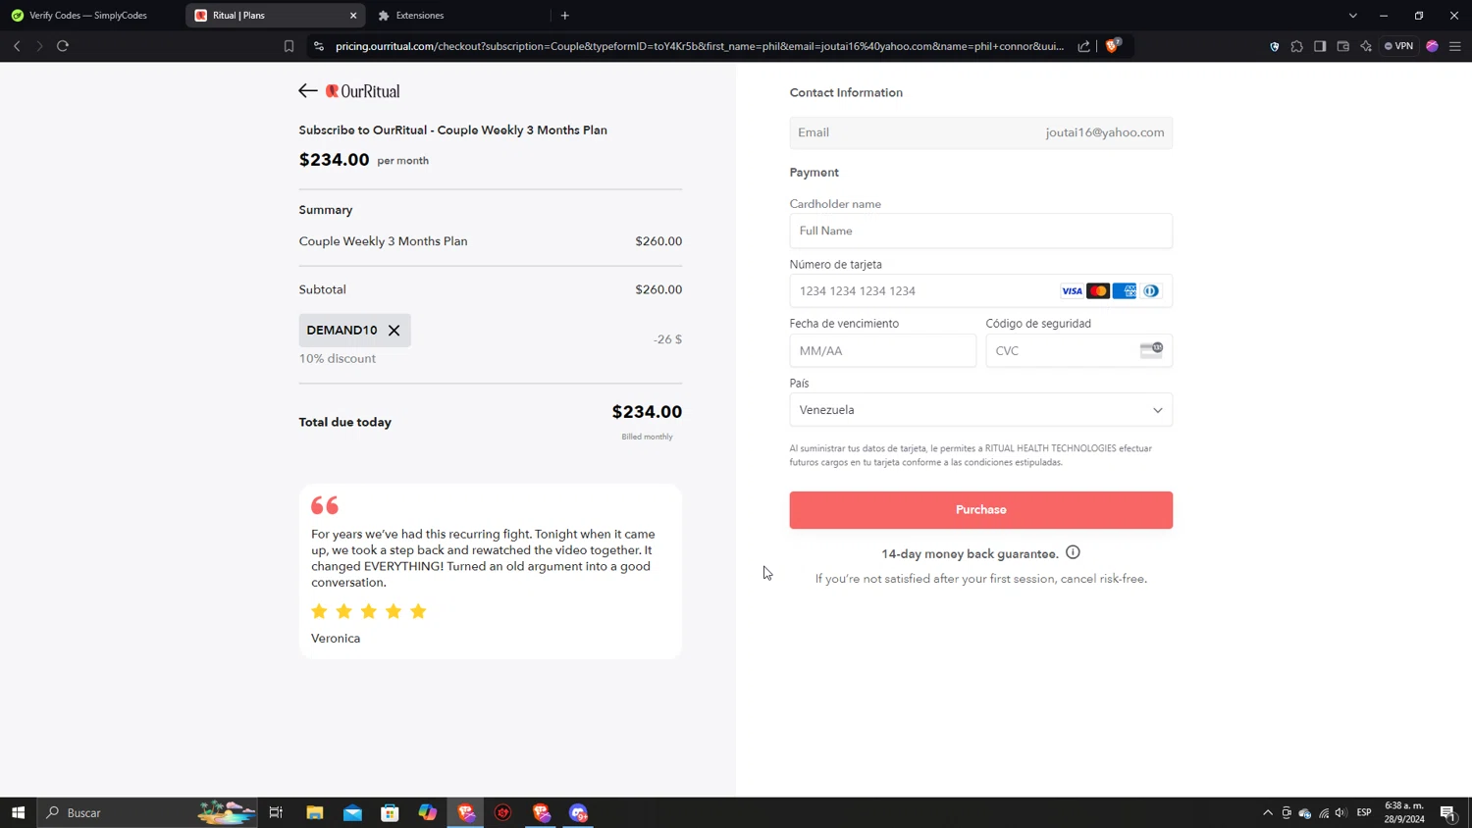Screen dimensions: 1472x828
Task: Click the Diners Club card icon
Action: click(1151, 291)
